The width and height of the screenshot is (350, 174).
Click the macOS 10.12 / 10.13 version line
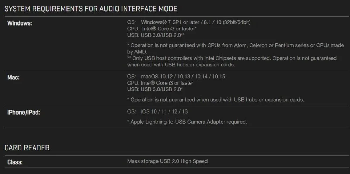click(176, 77)
